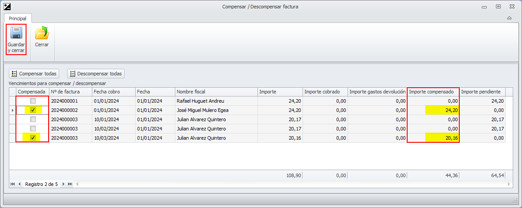Click the application logo in title bar

click(x=7, y=7)
